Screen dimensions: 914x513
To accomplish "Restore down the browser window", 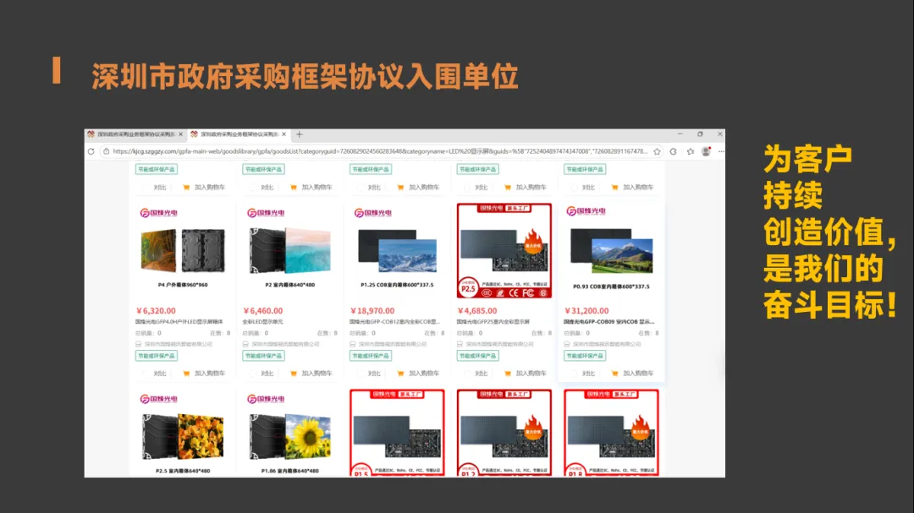I will pos(700,134).
